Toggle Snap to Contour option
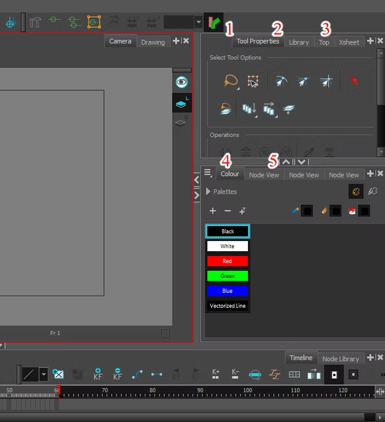 [281, 81]
